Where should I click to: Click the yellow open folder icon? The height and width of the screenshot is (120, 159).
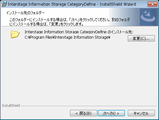(15, 35)
